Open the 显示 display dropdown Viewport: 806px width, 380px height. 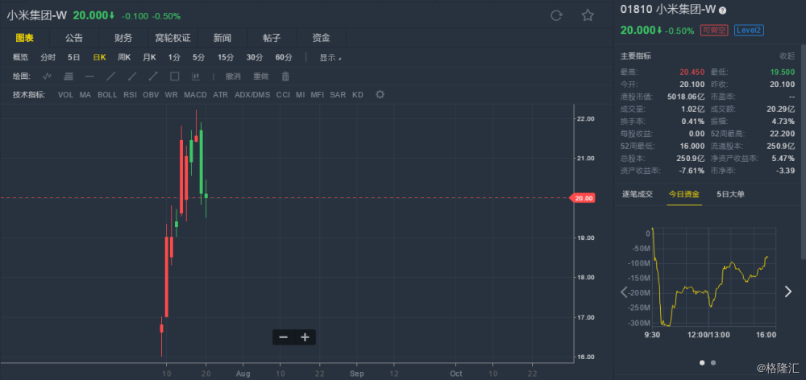pyautogui.click(x=330, y=57)
